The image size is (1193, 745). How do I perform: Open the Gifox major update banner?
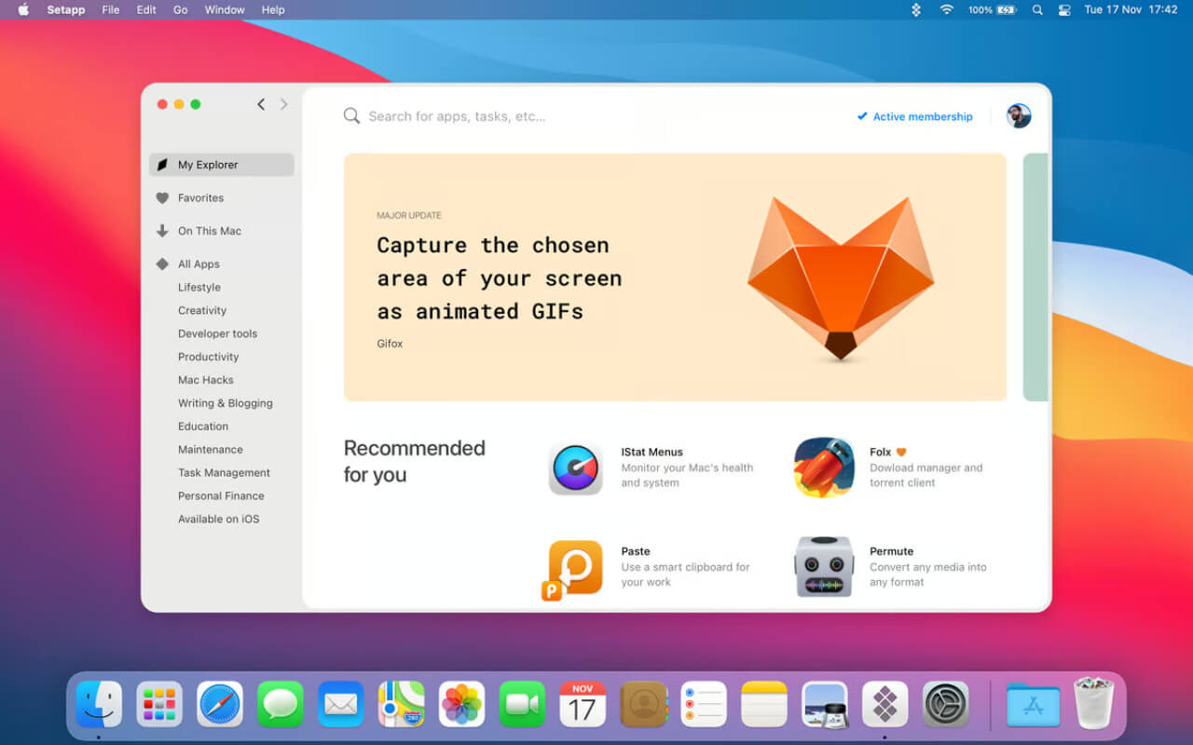pyautogui.click(x=675, y=278)
